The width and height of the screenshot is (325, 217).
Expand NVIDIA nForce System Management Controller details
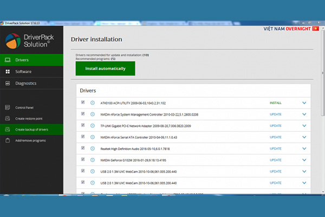pyautogui.click(x=304, y=114)
